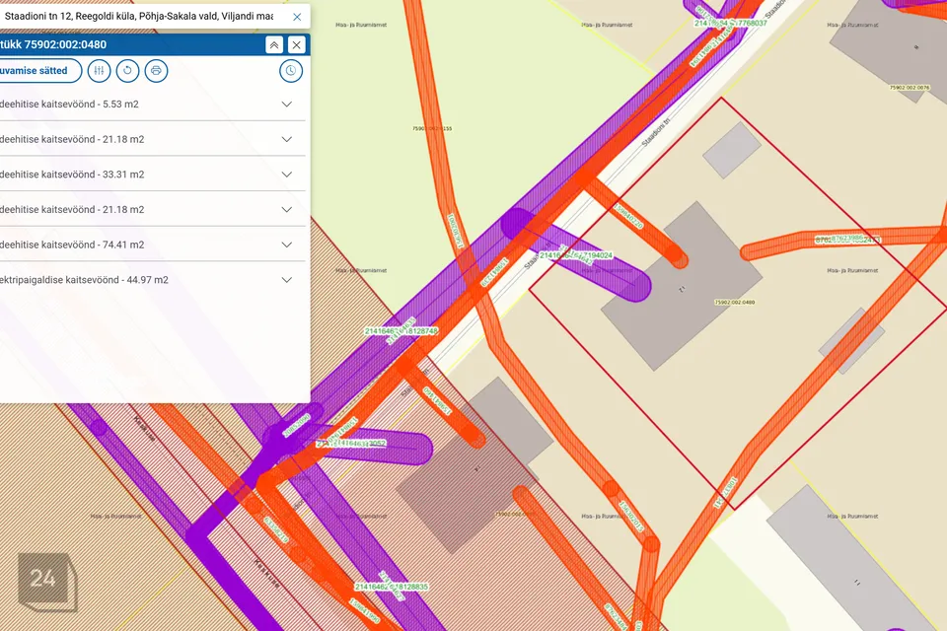Open the display settings button
The image size is (947, 631).
point(39,71)
